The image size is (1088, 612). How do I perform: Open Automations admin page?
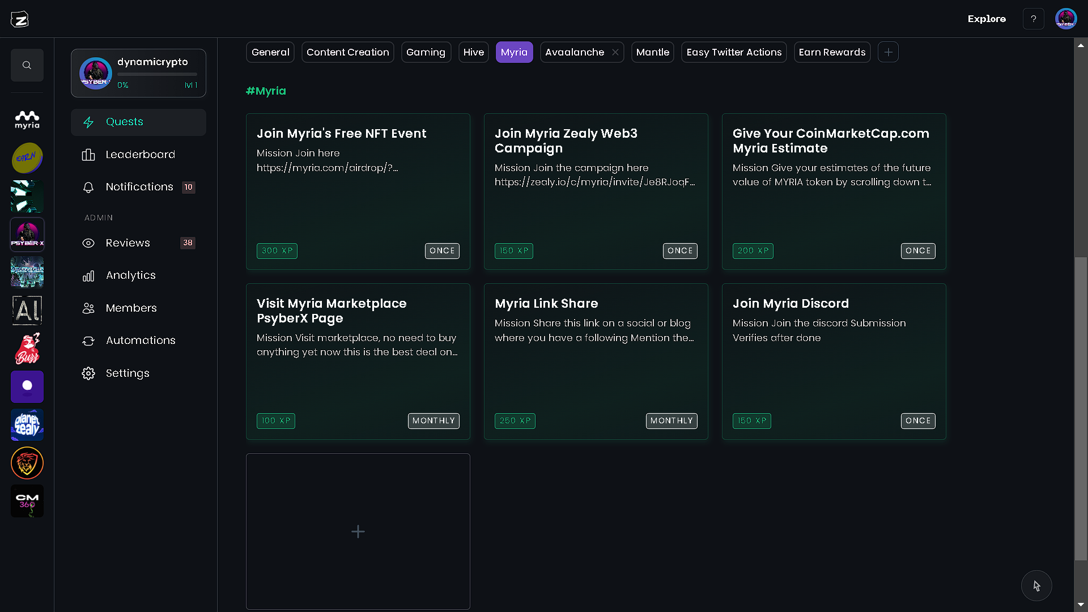click(138, 341)
